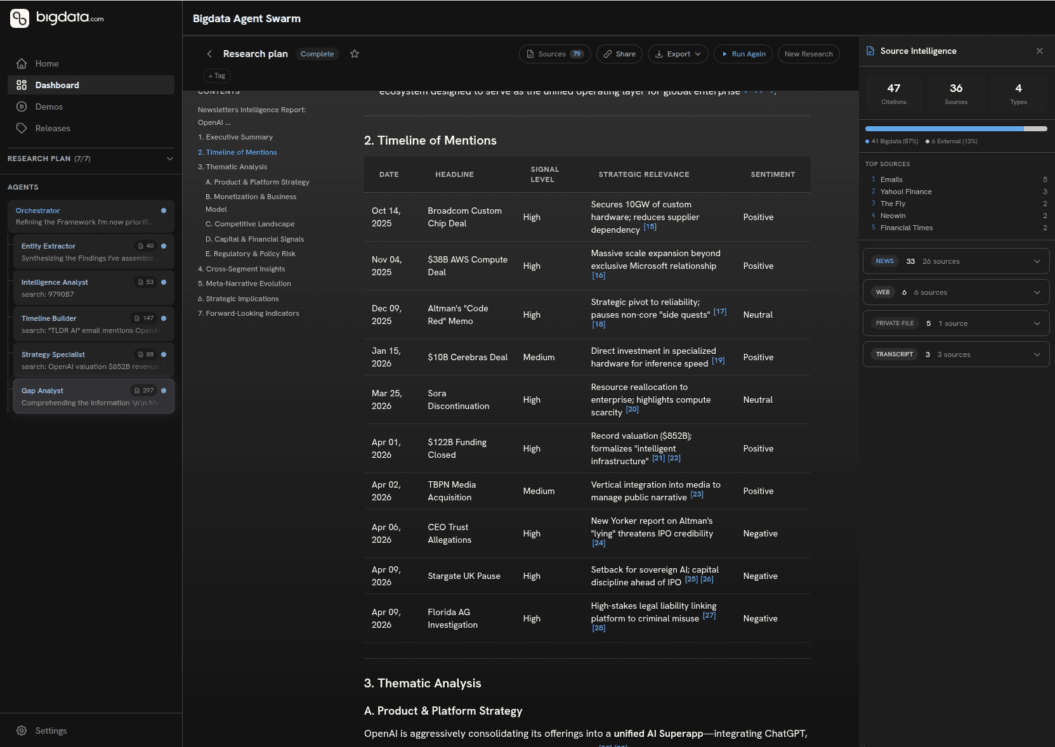The width and height of the screenshot is (1055, 747).
Task: Open Settings at sidebar bottom
Action: 91,731
